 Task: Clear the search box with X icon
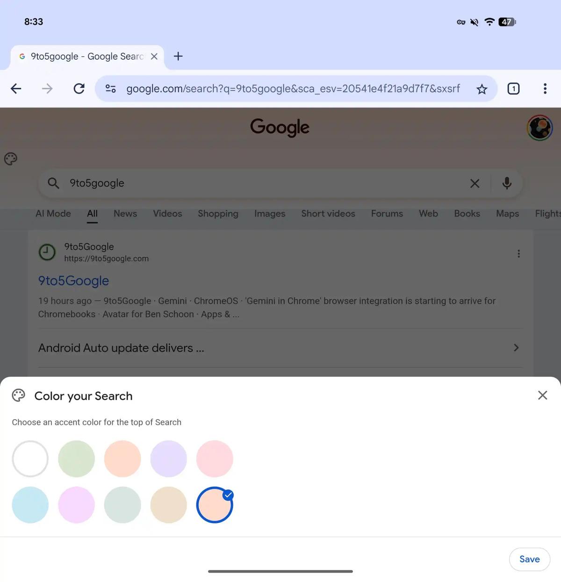click(x=475, y=183)
